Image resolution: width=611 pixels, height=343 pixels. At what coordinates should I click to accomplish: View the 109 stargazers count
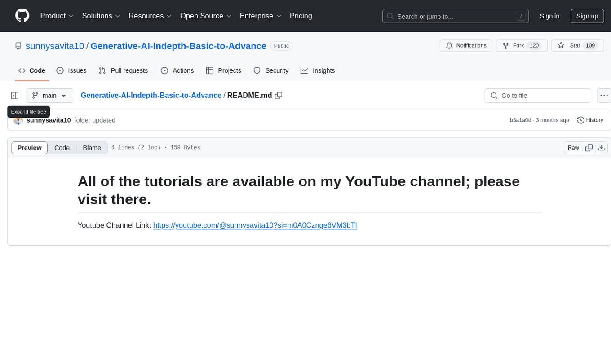click(x=590, y=46)
